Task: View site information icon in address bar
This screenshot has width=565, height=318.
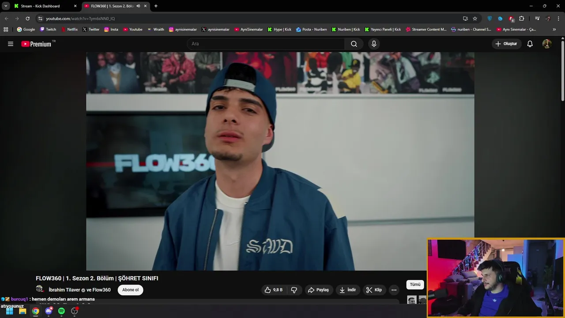Action: click(x=40, y=19)
